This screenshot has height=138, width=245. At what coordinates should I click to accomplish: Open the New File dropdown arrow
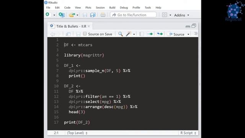54,15
